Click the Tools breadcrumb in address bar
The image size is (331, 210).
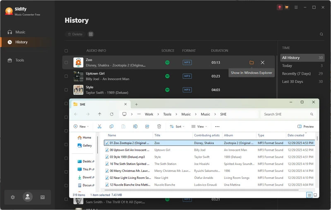(167, 114)
